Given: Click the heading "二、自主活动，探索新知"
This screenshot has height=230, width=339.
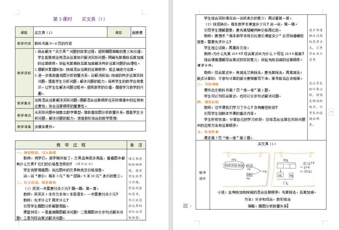Looking at the screenshot, I should click(x=36, y=182).
